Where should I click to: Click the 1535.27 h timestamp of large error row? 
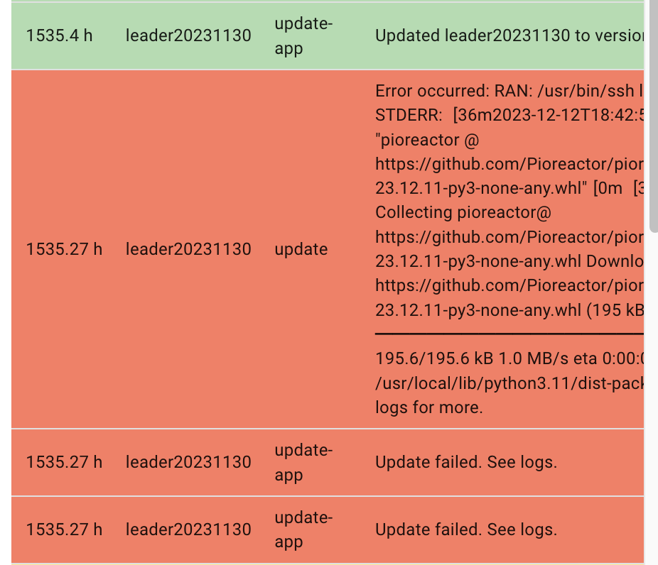64,249
